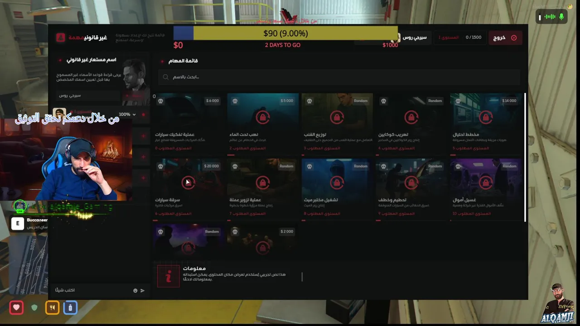Click المستوى المطلوب 0 level text
Screen dimensions: 580x326
173,149
